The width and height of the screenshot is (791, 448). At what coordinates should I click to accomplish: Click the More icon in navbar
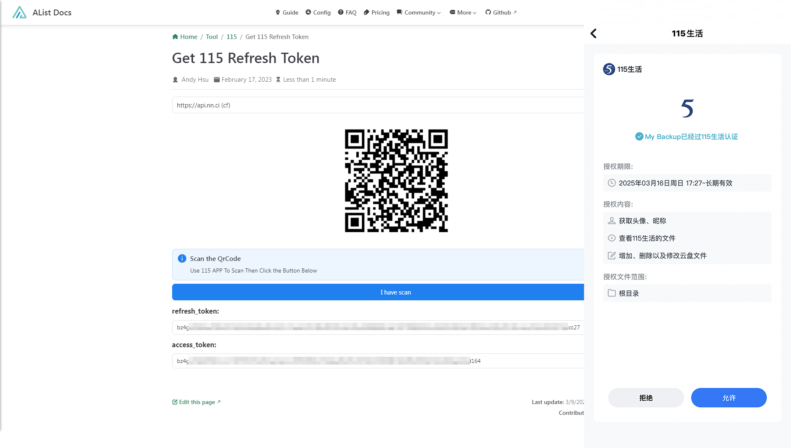(453, 12)
